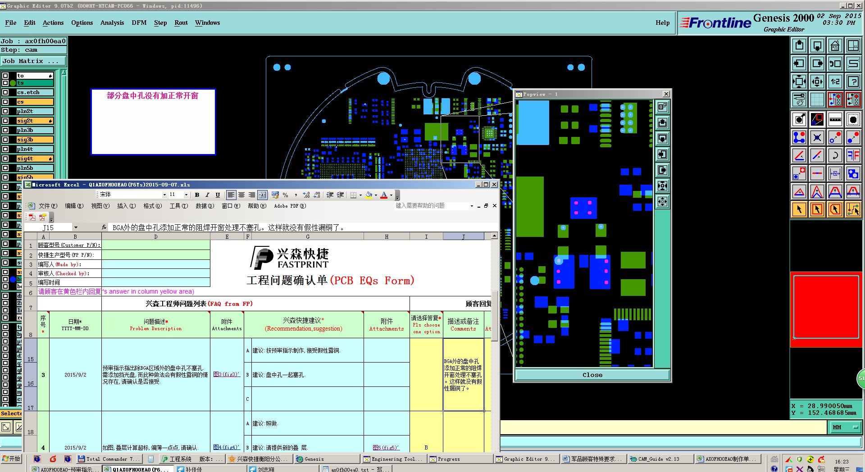Click the Excel formula bar text
The width and height of the screenshot is (865, 472).
[229, 227]
